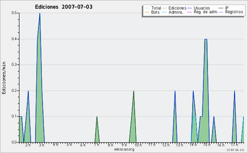Click the 0.2 peak before 10 h
Viewport: 248px width, 153px height.
(134, 91)
